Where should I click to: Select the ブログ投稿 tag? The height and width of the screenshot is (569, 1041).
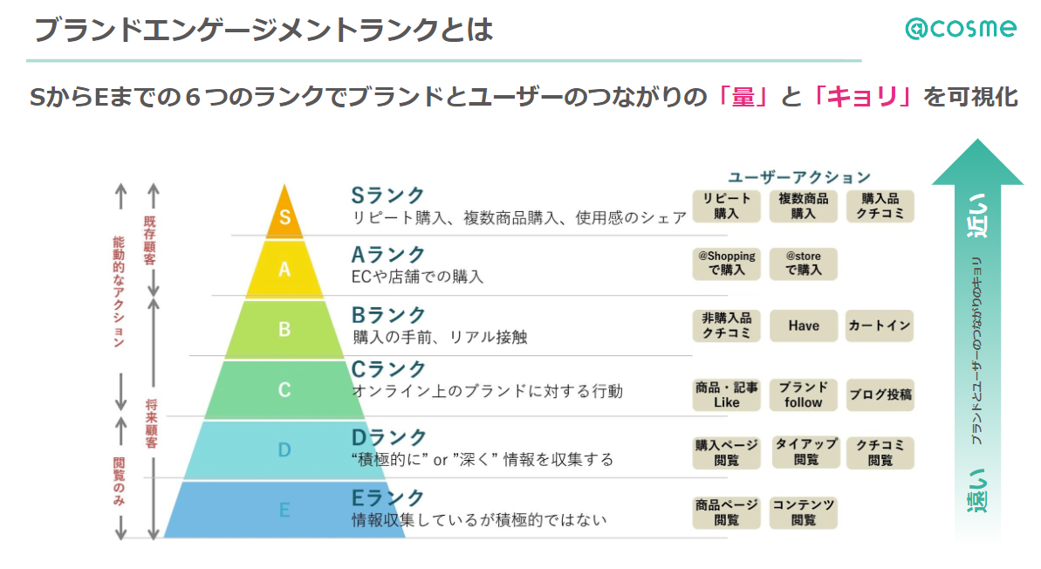point(880,395)
